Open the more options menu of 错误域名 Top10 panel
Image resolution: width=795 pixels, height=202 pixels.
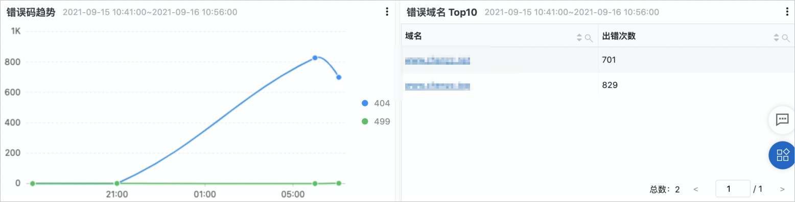tap(787, 12)
